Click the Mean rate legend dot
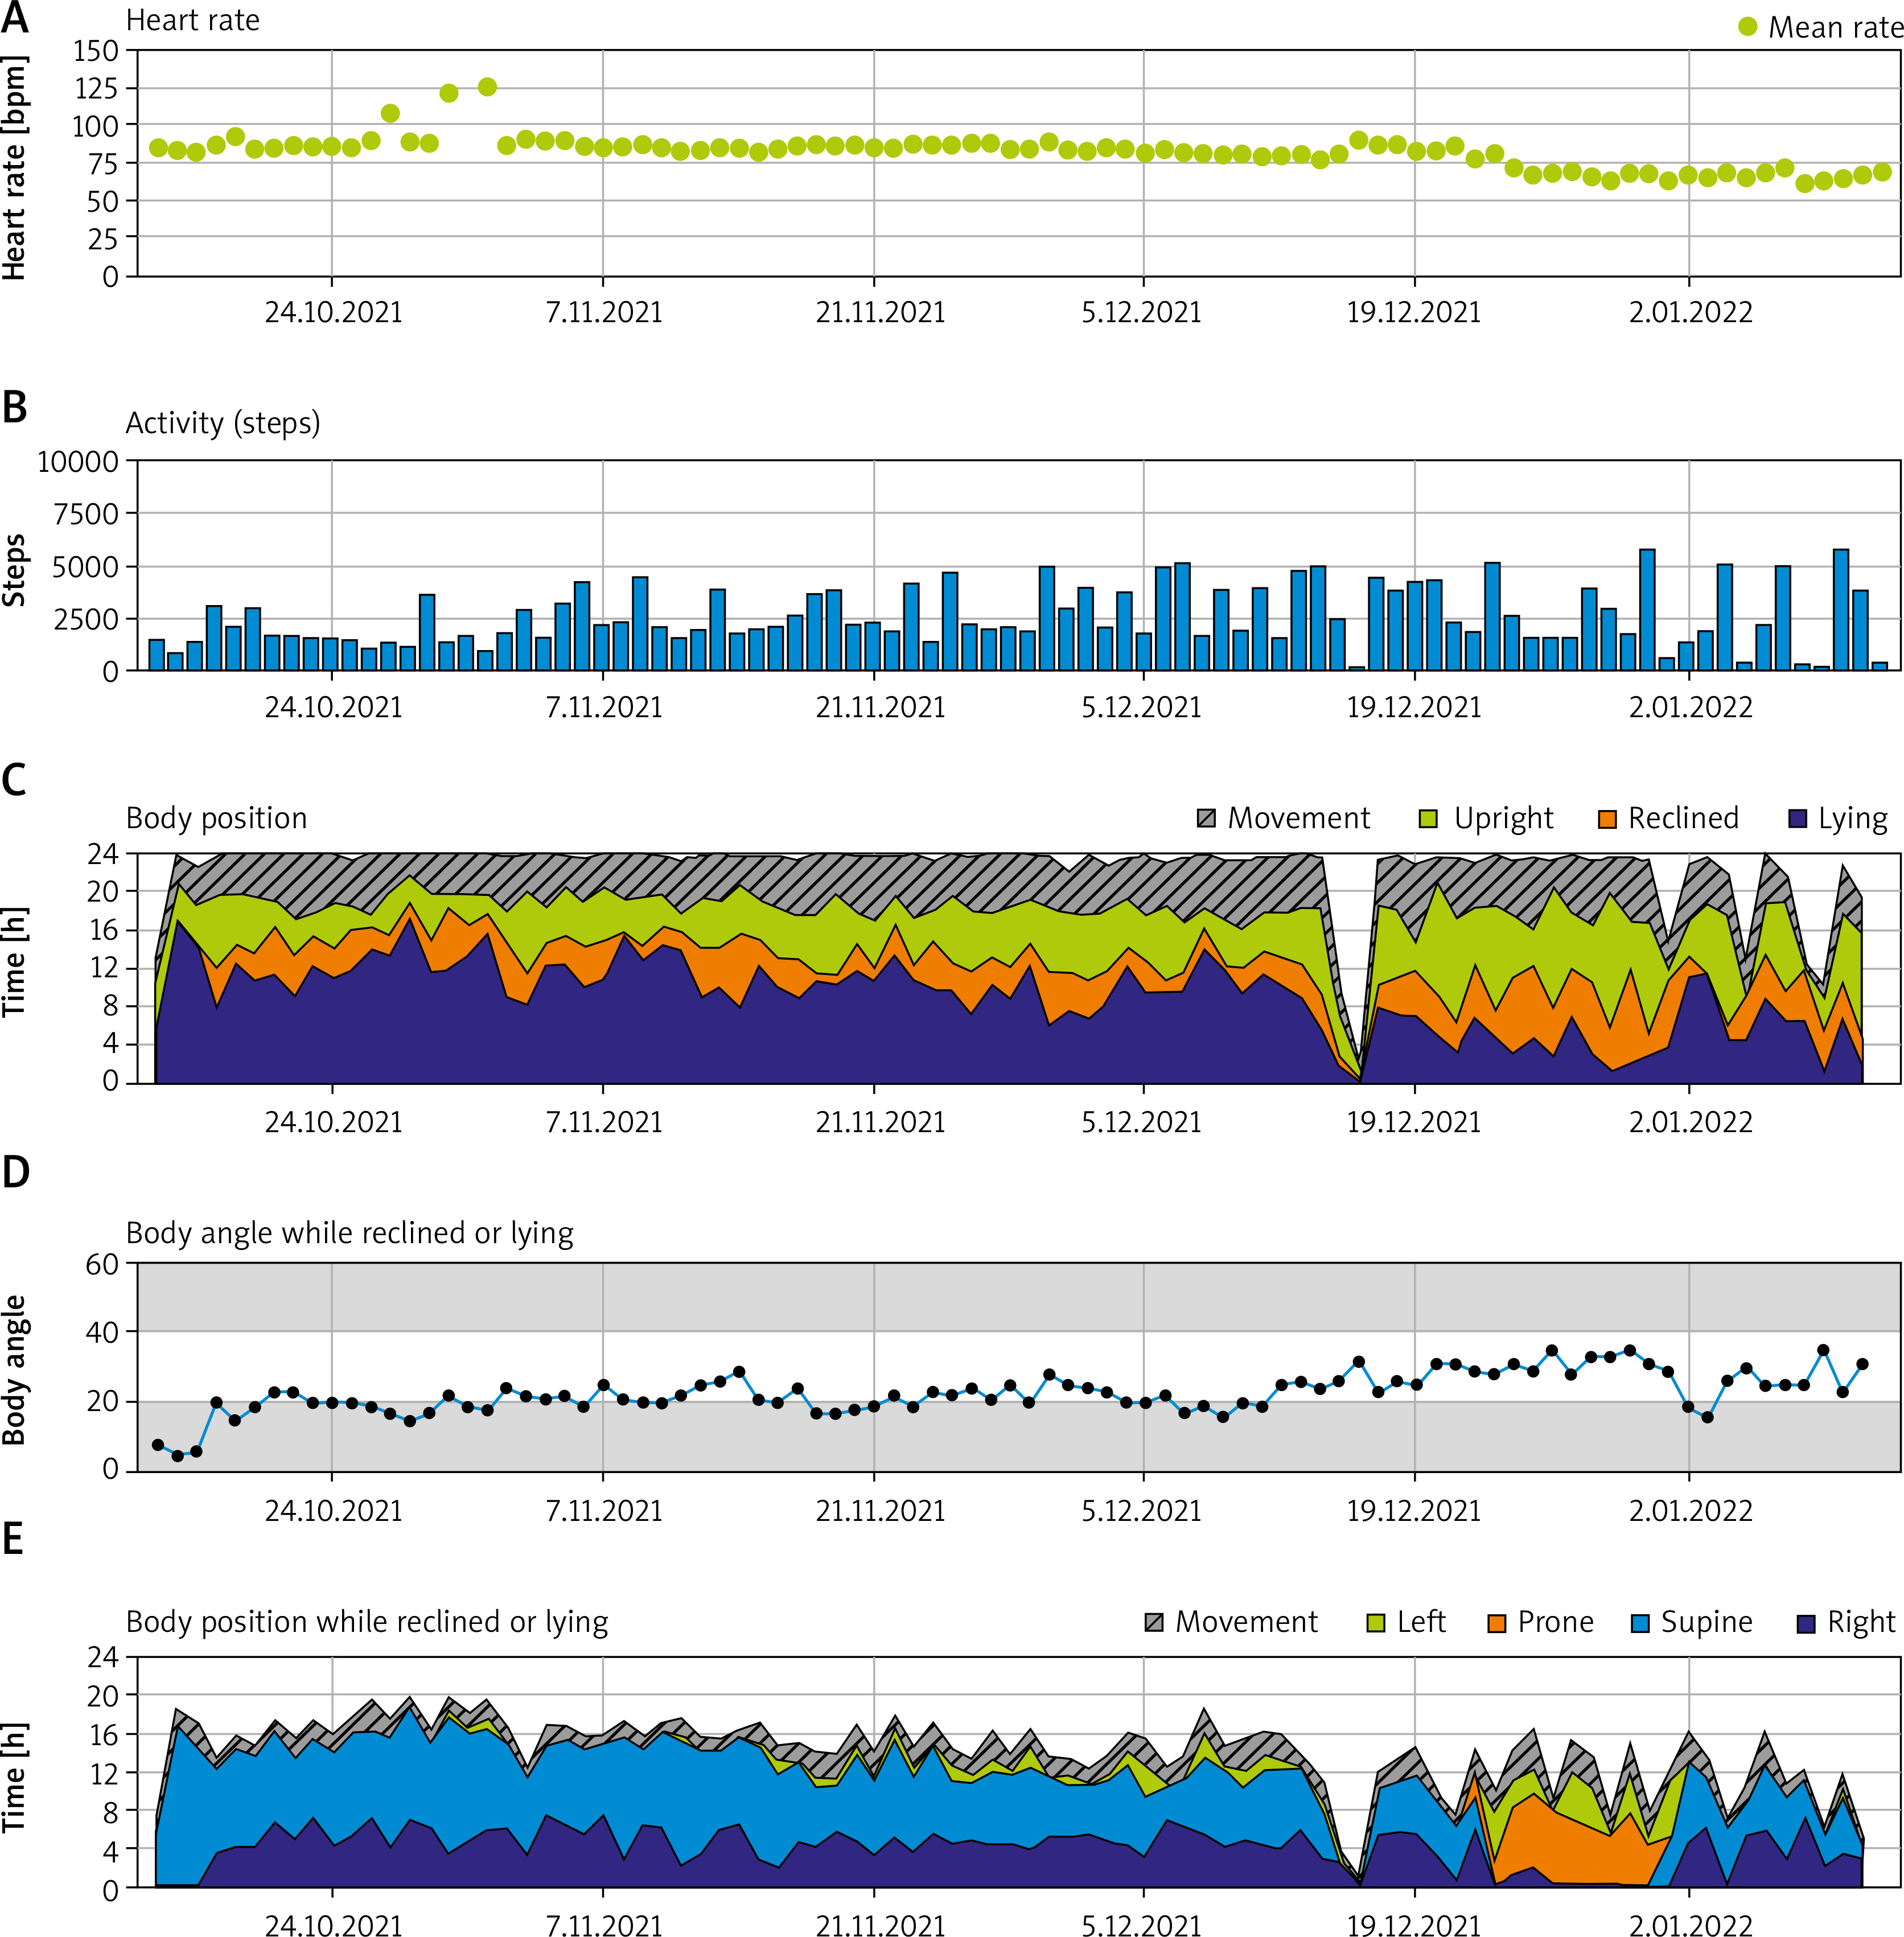 pos(1747,27)
